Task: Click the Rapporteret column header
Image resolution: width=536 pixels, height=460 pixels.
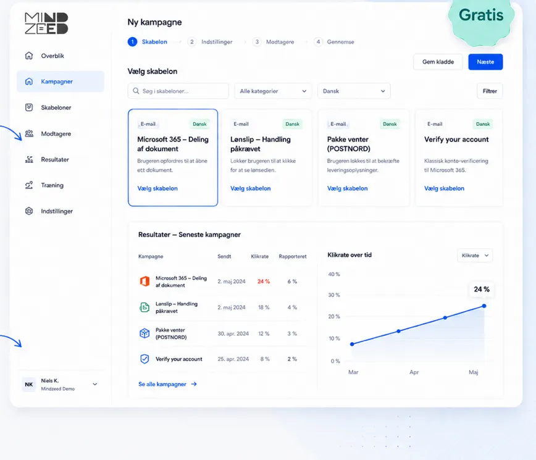Action: click(293, 256)
